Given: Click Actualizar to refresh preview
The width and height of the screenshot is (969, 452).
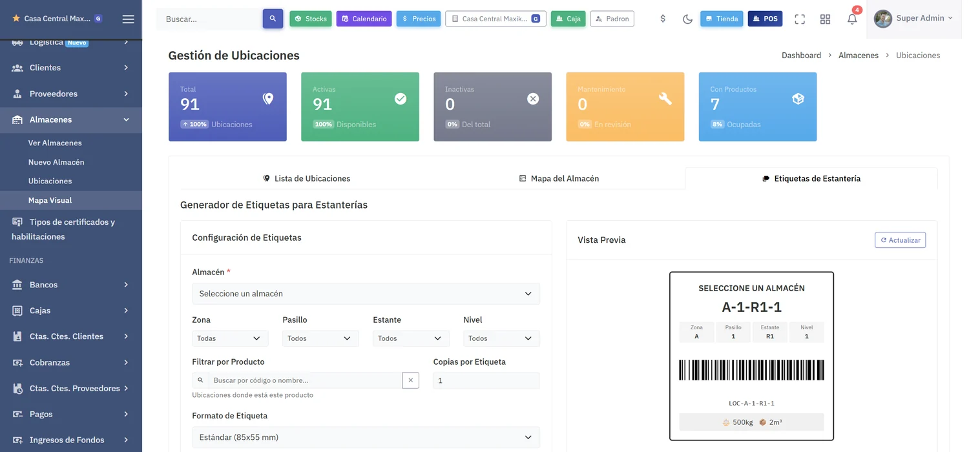Looking at the screenshot, I should click(x=901, y=240).
